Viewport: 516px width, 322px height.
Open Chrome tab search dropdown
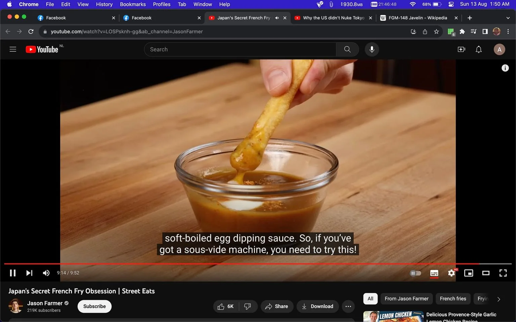pos(508,18)
